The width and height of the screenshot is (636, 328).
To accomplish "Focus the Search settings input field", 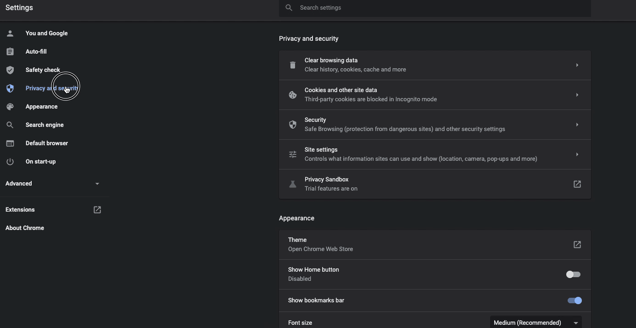I will click(435, 8).
